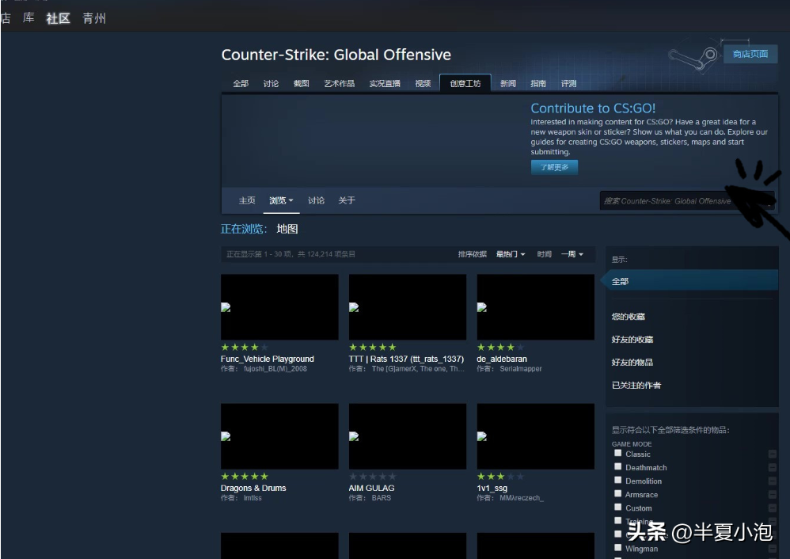The width and height of the screenshot is (790, 559).
Task: Exclude Deathmatch mode with its minus icon
Action: [773, 468]
